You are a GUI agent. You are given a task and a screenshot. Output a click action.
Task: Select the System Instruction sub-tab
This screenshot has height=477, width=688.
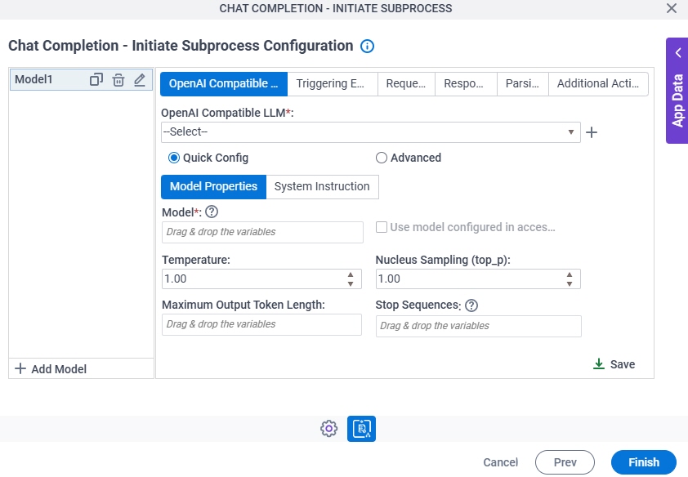(322, 187)
